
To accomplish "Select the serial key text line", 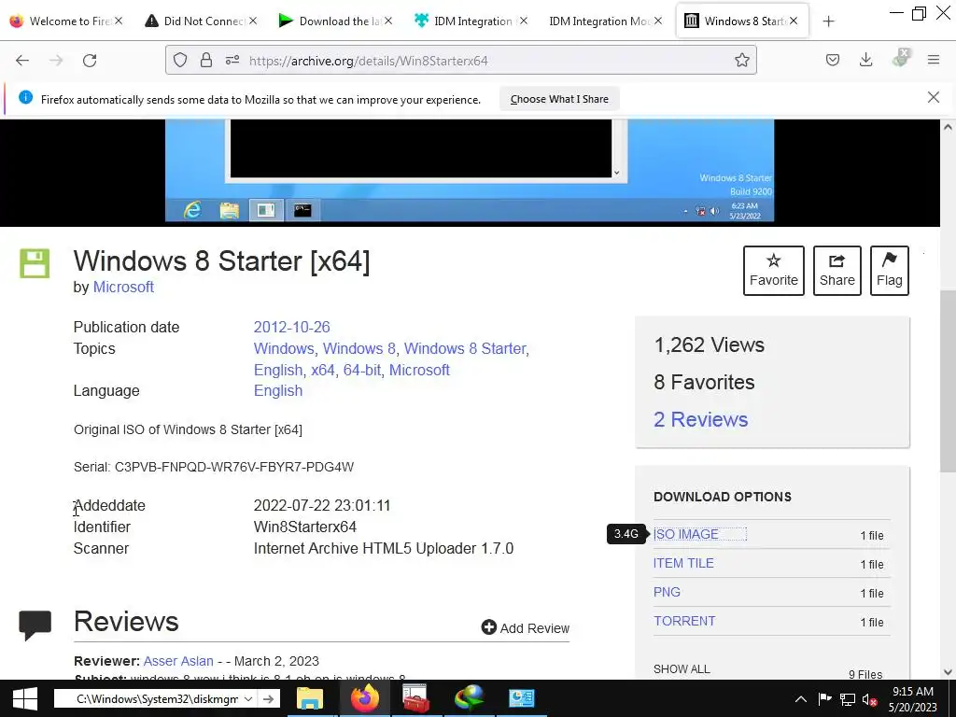I will click(214, 467).
